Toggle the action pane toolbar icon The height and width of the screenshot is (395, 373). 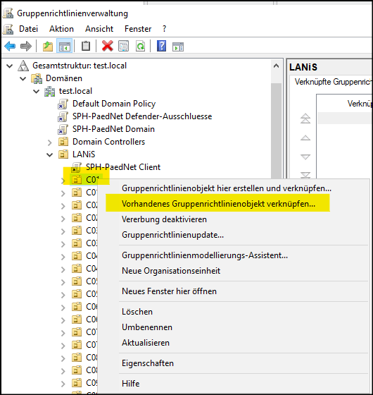click(178, 47)
